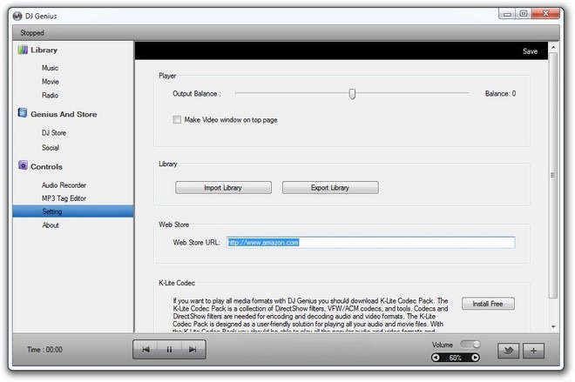Click the Time : 00:00 display
Viewport: 575px width, 382px height.
44,350
